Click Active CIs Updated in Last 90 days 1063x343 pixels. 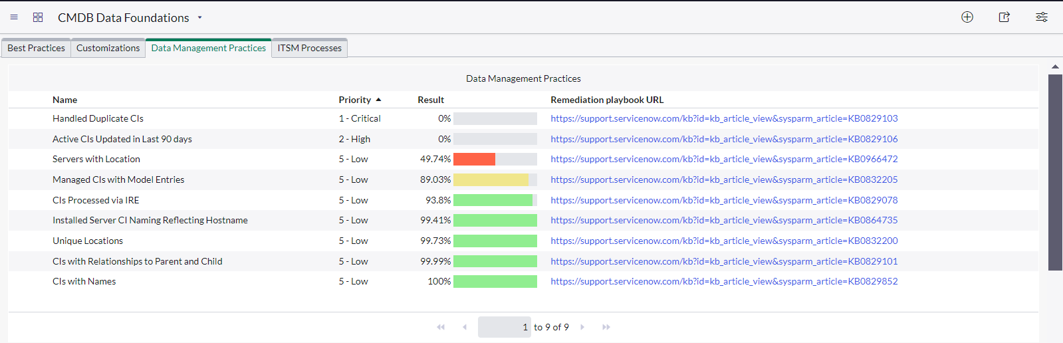point(122,139)
